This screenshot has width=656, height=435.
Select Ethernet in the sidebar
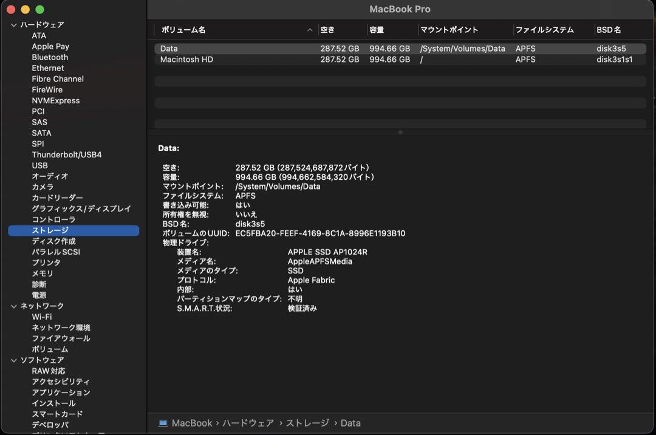pyautogui.click(x=48, y=68)
